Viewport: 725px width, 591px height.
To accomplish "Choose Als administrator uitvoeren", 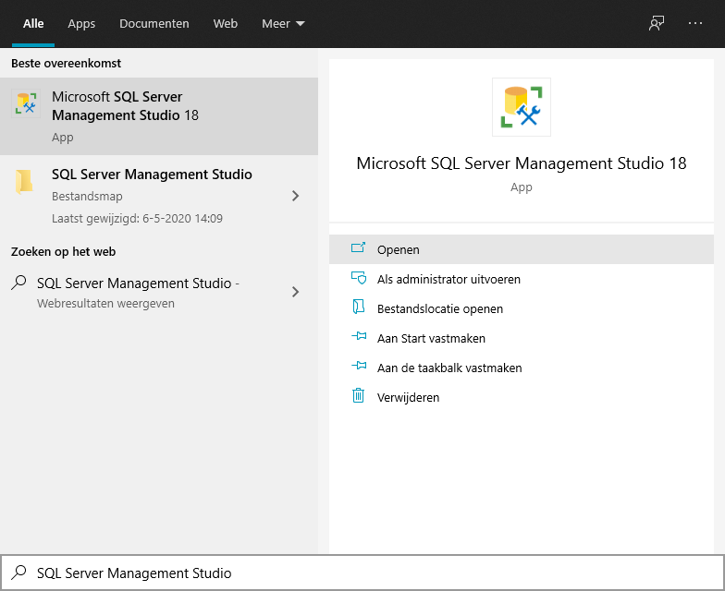I will tap(522, 279).
